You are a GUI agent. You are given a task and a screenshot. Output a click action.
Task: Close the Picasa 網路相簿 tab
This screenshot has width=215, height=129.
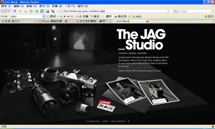pos(73,21)
